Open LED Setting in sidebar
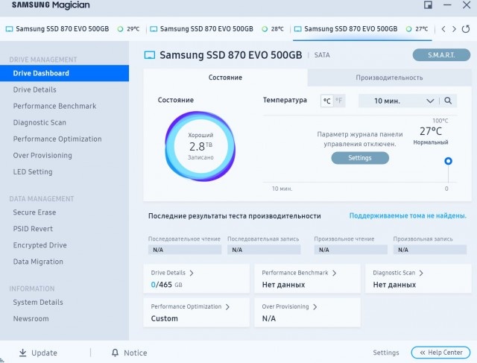Screen dimensions: 477x363 click(65, 171)
